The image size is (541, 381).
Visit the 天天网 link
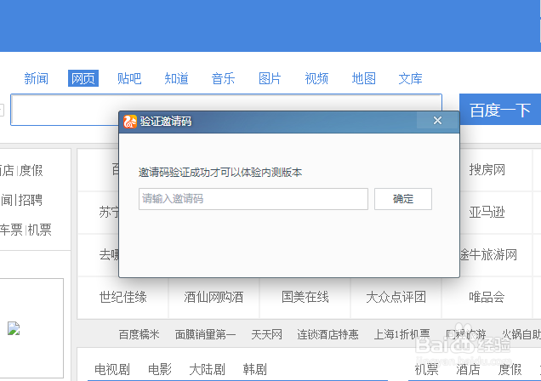point(266,334)
